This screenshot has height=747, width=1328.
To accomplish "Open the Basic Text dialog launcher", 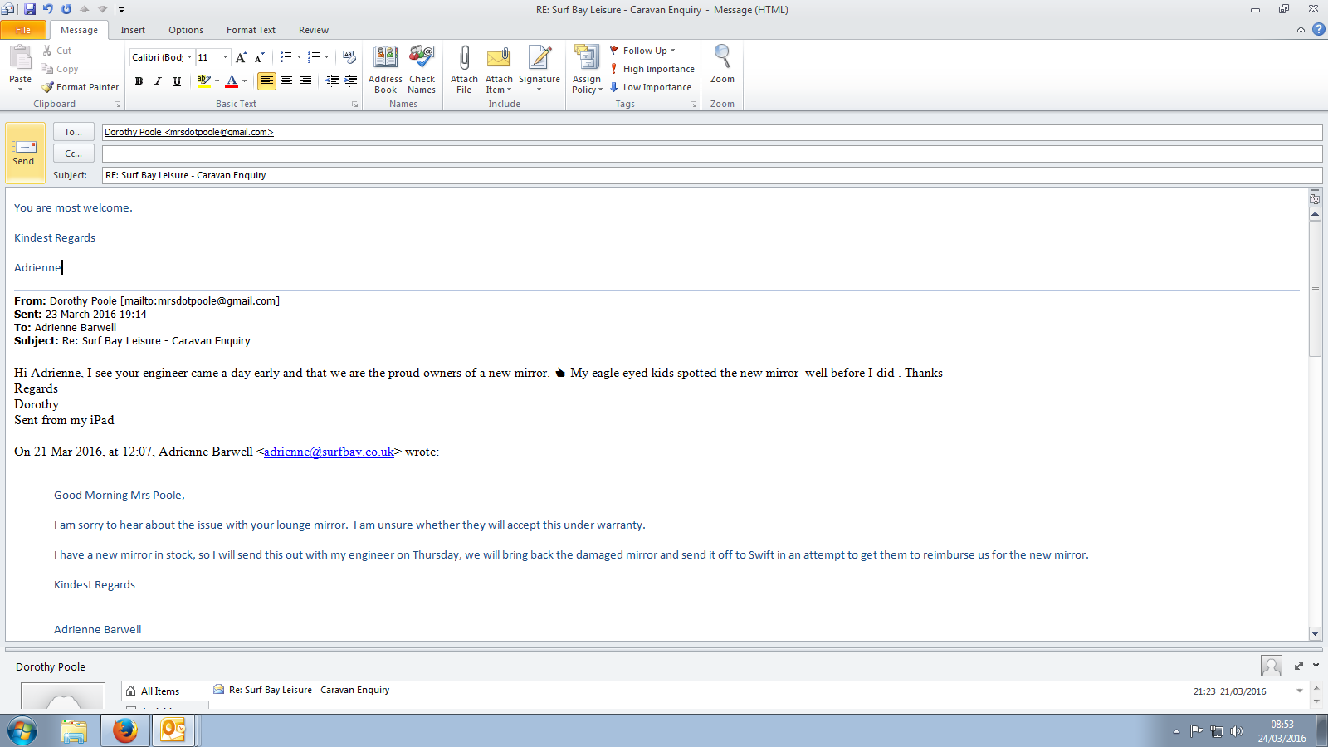I will point(355,105).
